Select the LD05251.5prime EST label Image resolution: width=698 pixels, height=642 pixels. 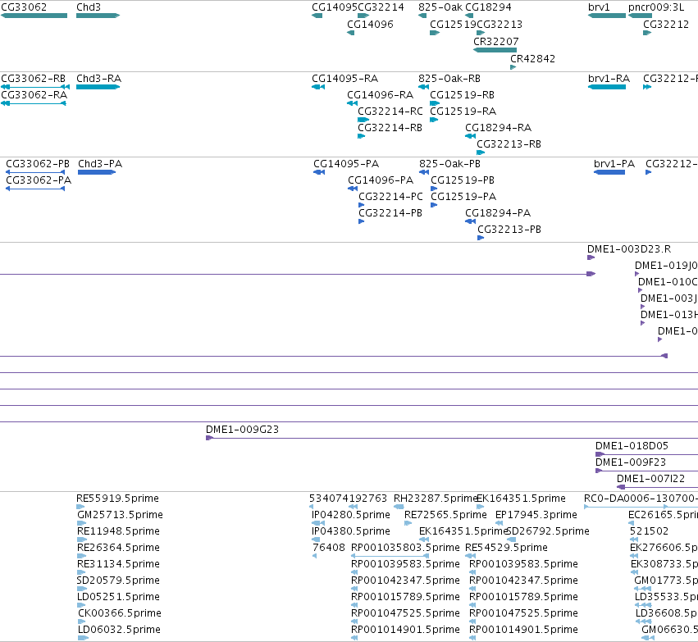(x=118, y=597)
